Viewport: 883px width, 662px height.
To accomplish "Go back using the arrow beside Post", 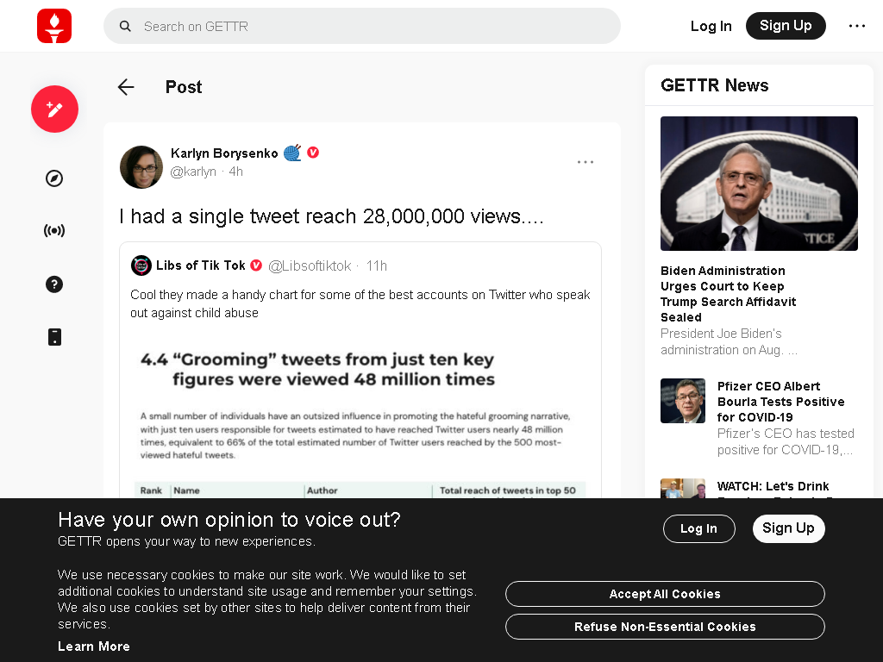I will [x=126, y=87].
